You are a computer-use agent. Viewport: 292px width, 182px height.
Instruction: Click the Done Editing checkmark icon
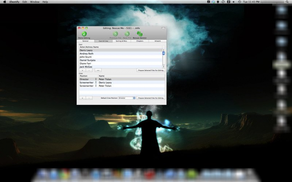[x=84, y=34]
